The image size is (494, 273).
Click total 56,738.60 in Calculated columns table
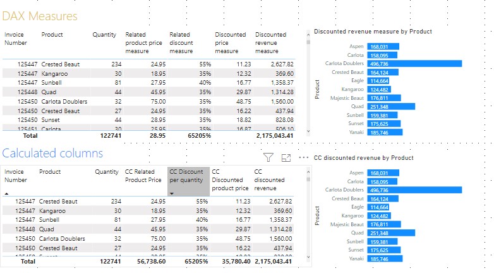point(151,262)
